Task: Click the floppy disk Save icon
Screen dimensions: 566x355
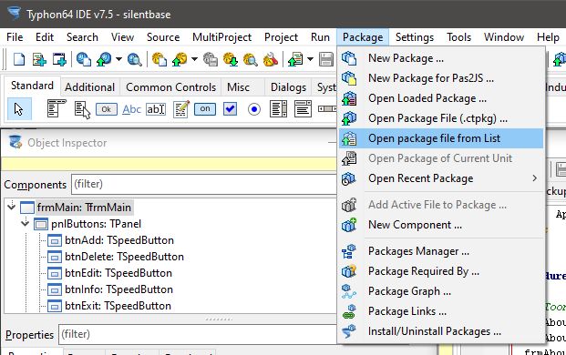Action: (x=326, y=59)
